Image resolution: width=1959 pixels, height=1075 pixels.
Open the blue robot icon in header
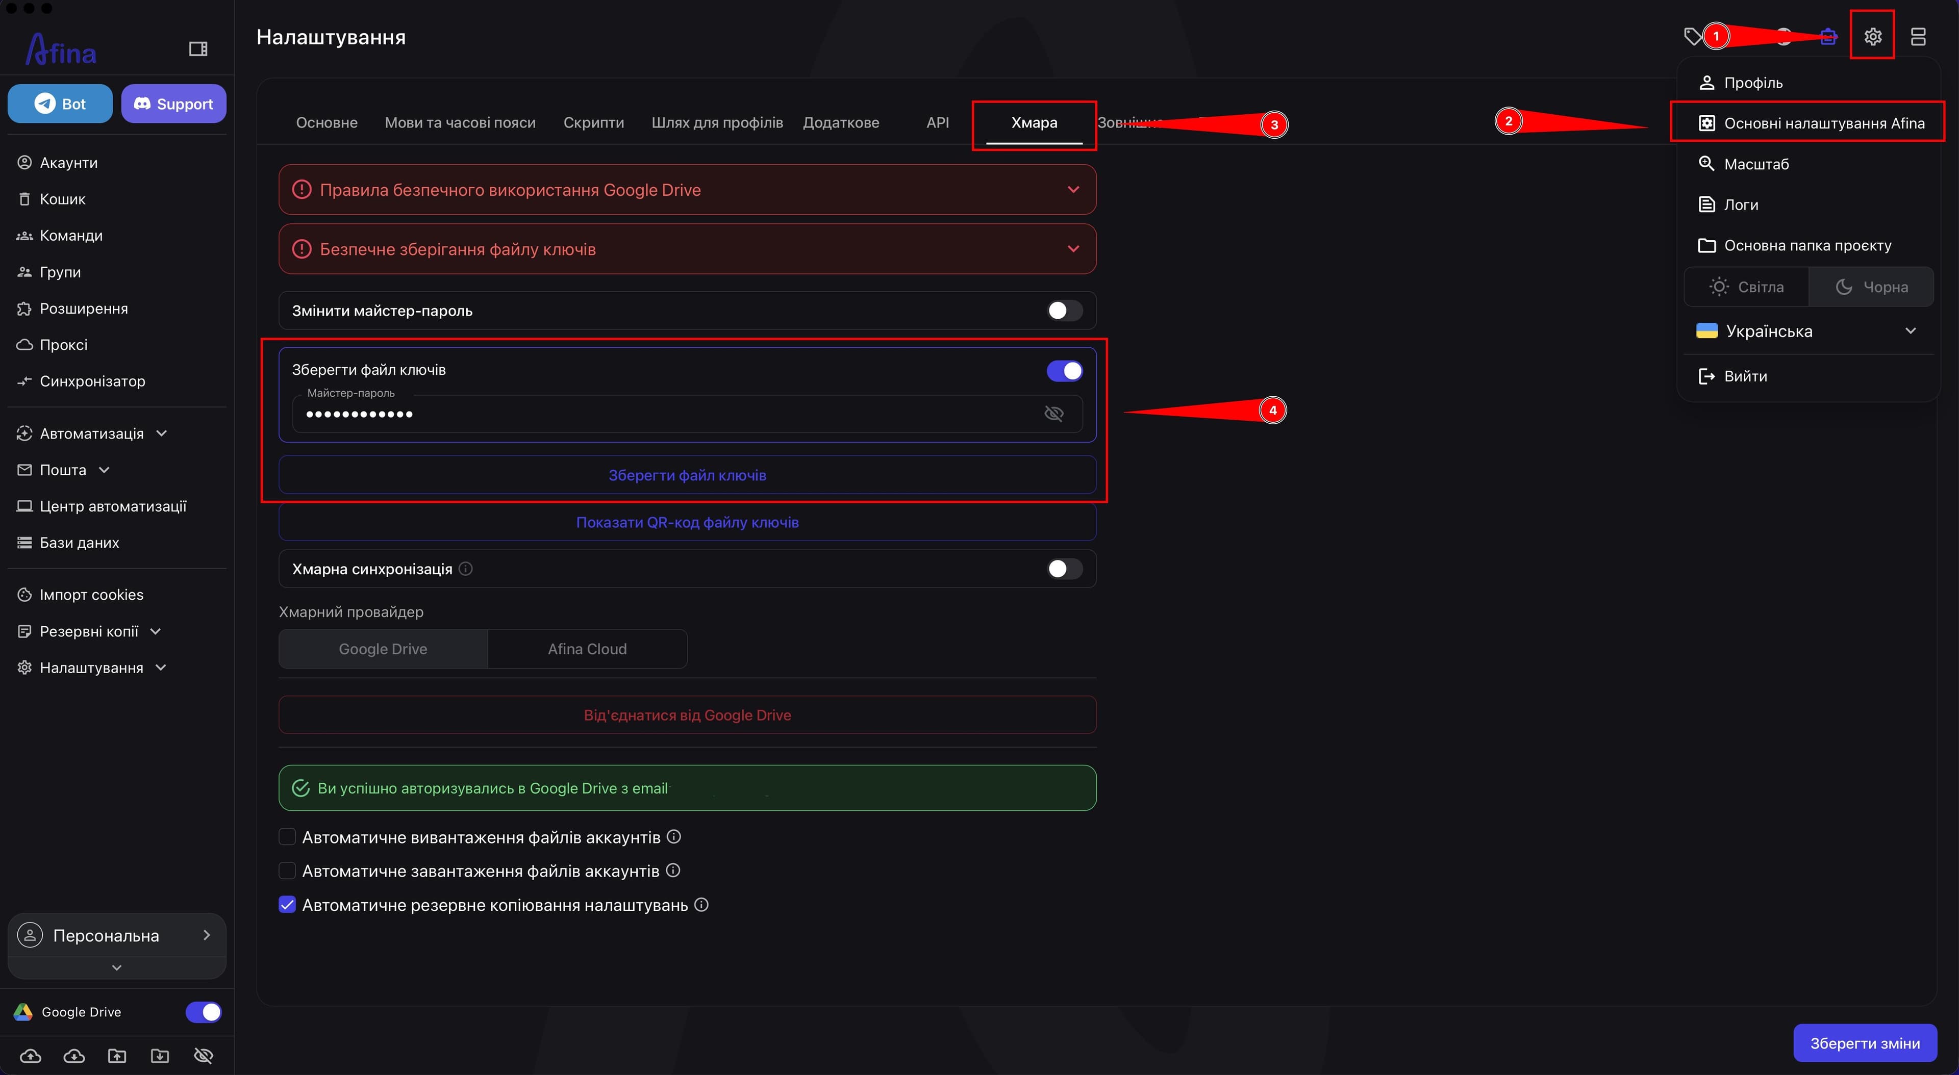tap(1828, 36)
